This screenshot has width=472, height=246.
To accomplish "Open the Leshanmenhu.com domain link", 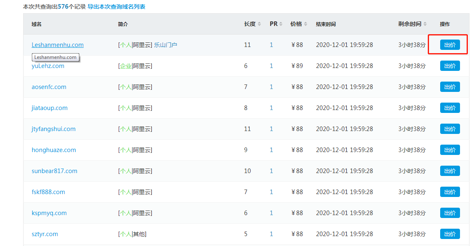I will pos(57,45).
